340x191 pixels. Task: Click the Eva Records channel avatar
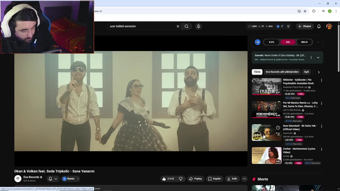click(x=18, y=179)
